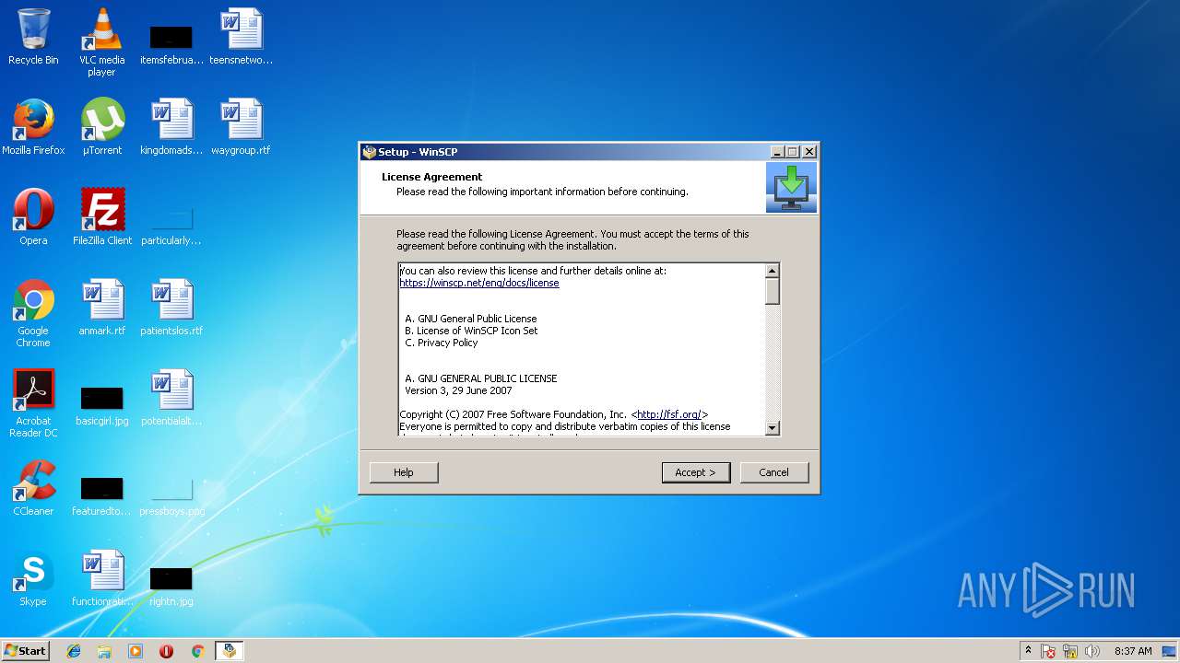Select the Opera desktop shortcut
The height and width of the screenshot is (663, 1180).
pyautogui.click(x=33, y=217)
